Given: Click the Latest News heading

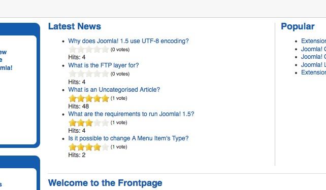Looking at the screenshot, I should (x=75, y=26).
